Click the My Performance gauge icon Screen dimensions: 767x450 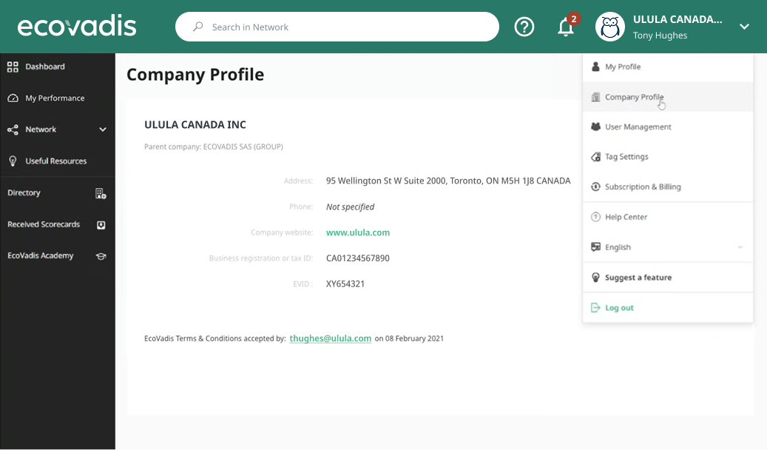click(13, 98)
